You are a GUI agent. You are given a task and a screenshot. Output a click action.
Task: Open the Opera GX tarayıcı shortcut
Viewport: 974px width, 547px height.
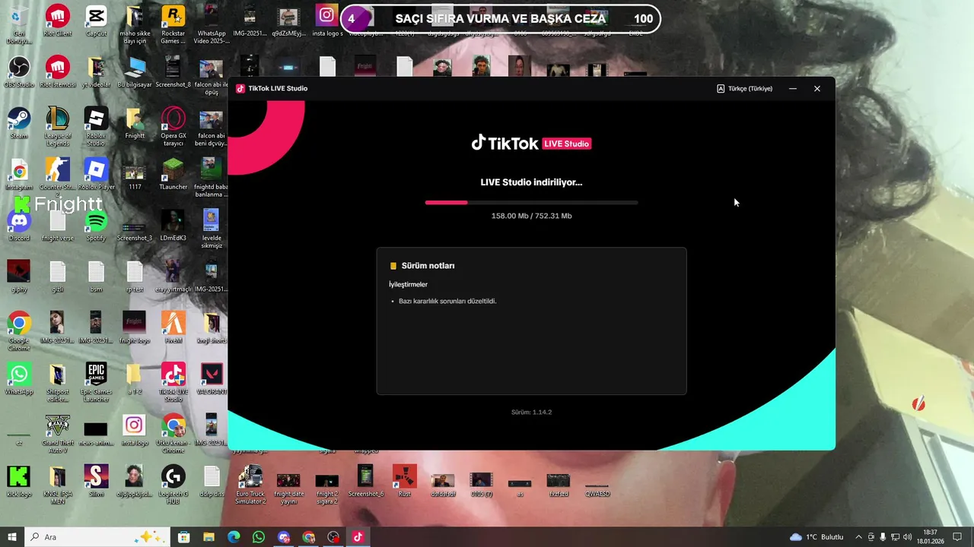click(x=173, y=127)
